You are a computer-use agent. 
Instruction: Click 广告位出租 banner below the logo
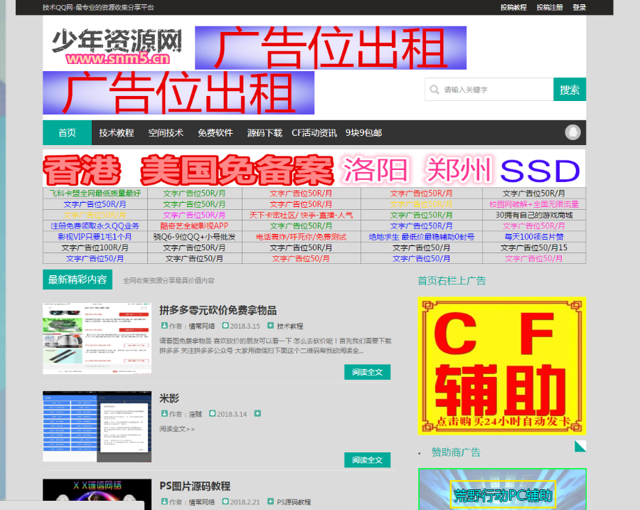178,92
